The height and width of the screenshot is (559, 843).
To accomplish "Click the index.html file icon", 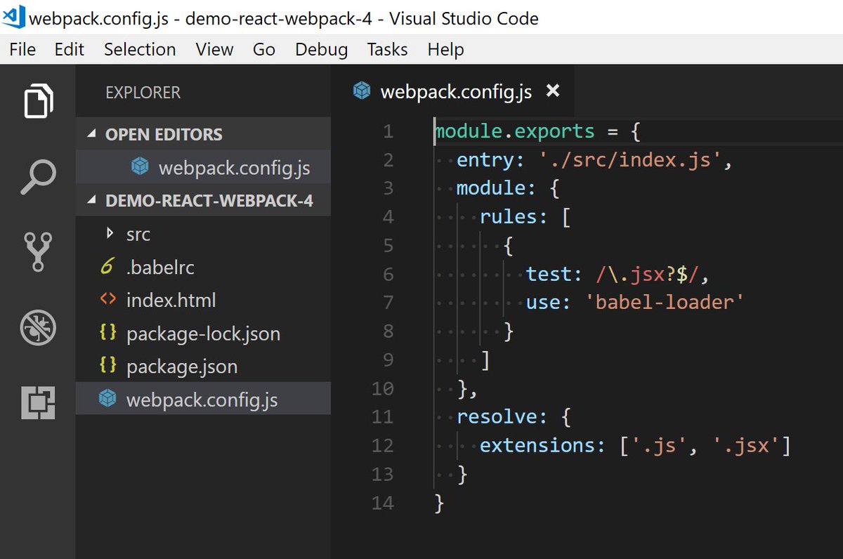I will click(x=107, y=300).
